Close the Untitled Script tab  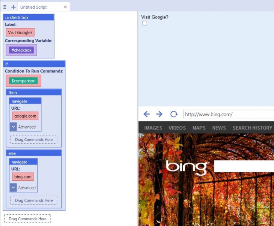65,7
